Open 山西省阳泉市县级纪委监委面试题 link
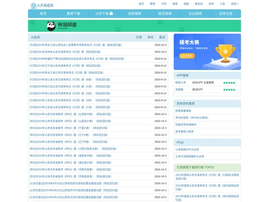The image size is (269, 202). (x=74, y=183)
